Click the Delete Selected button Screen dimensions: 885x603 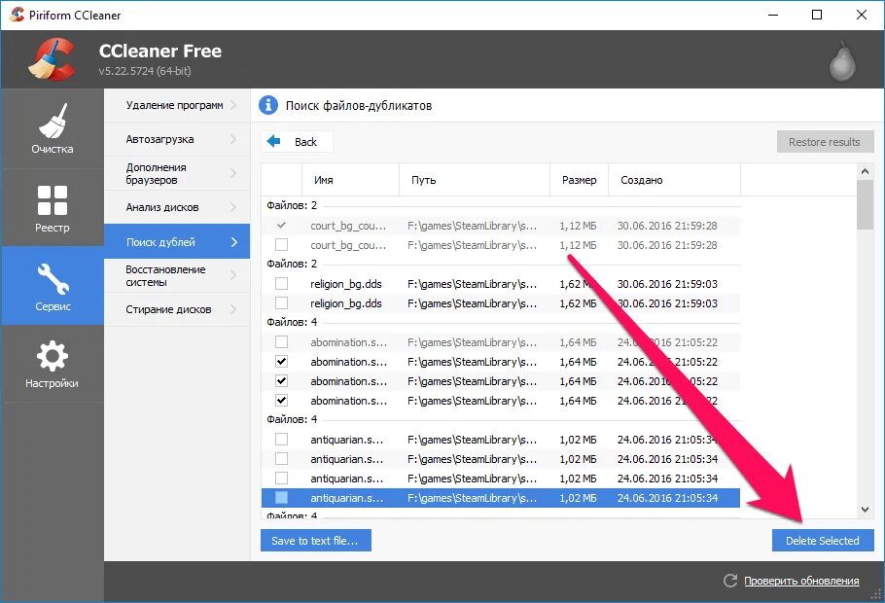pos(823,541)
